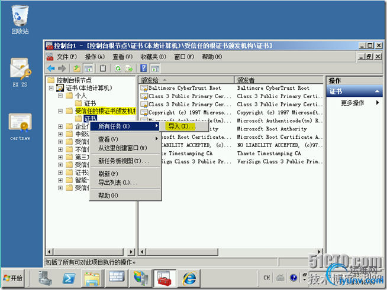Open the 操作(A) menu

pyautogui.click(x=95, y=57)
